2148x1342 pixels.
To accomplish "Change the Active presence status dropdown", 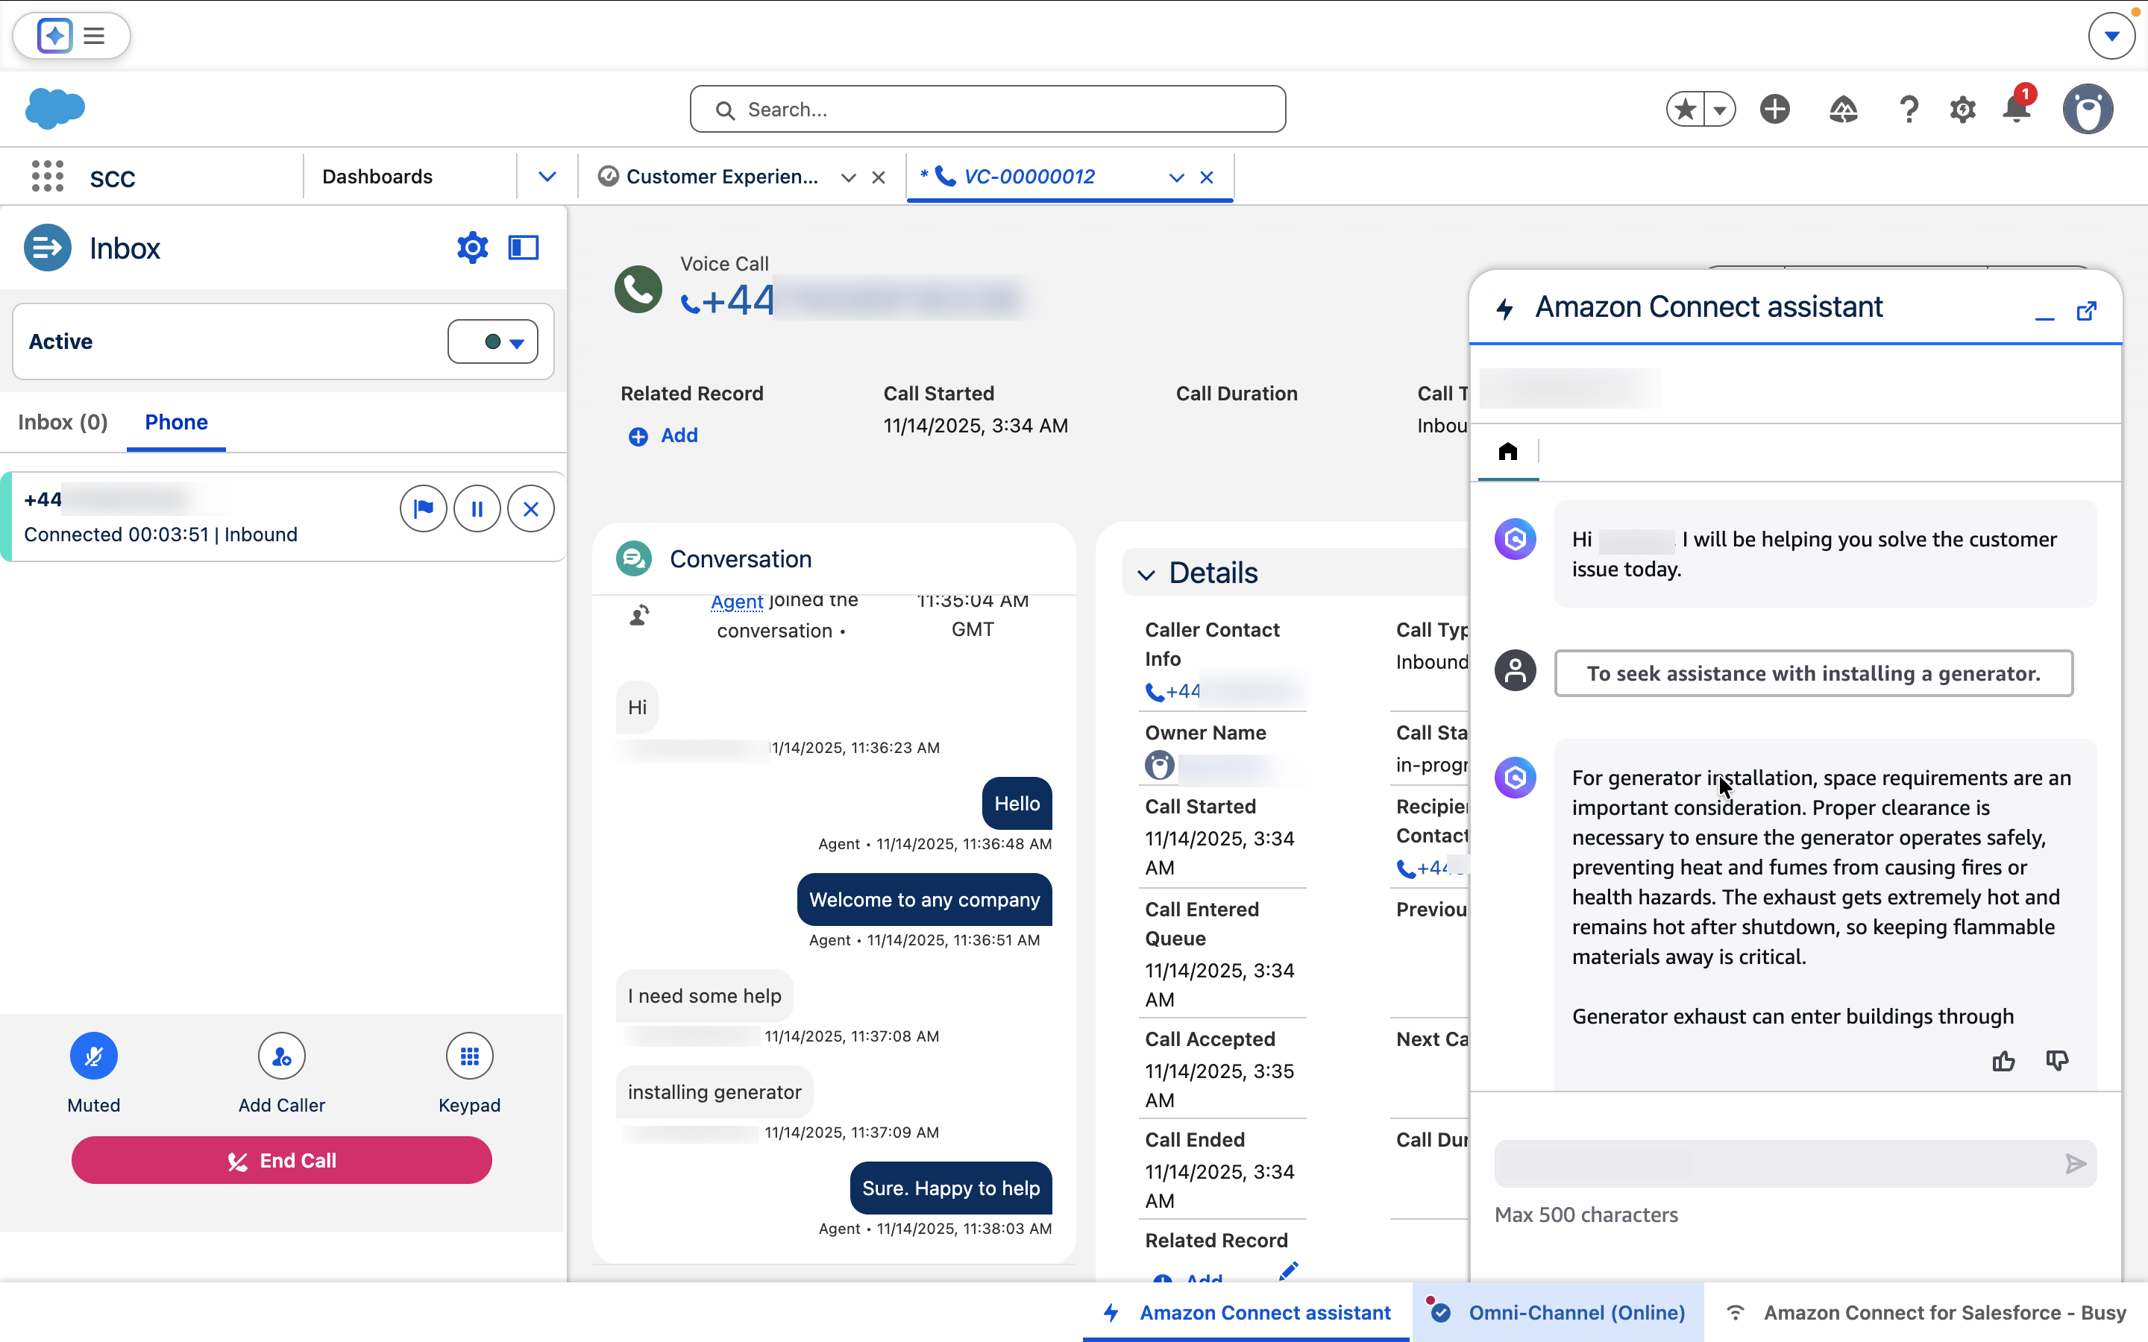I will 492,341.
